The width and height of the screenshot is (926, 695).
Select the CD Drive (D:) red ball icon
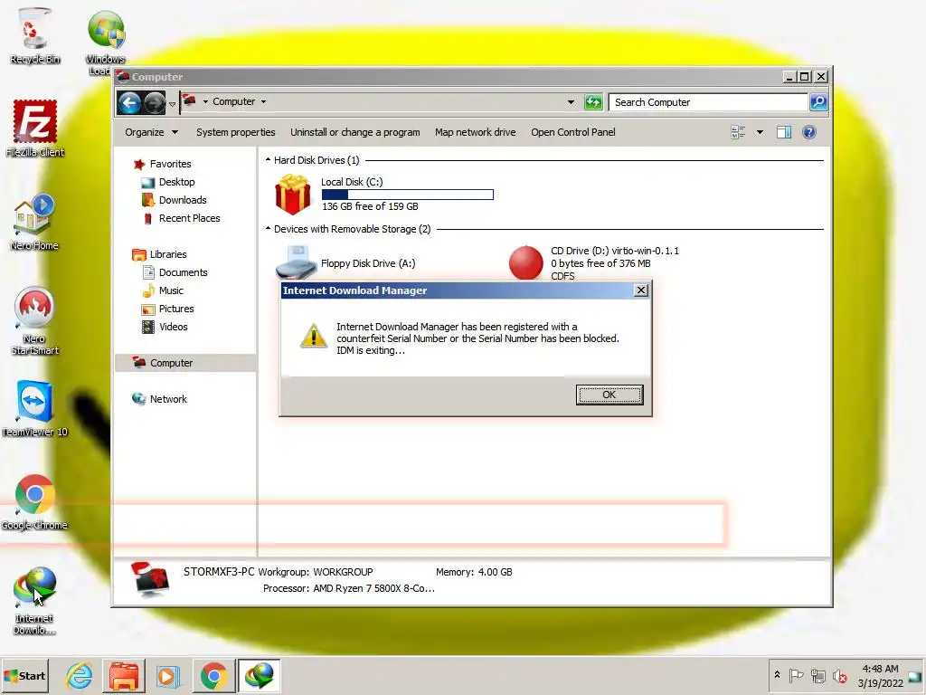click(x=525, y=263)
